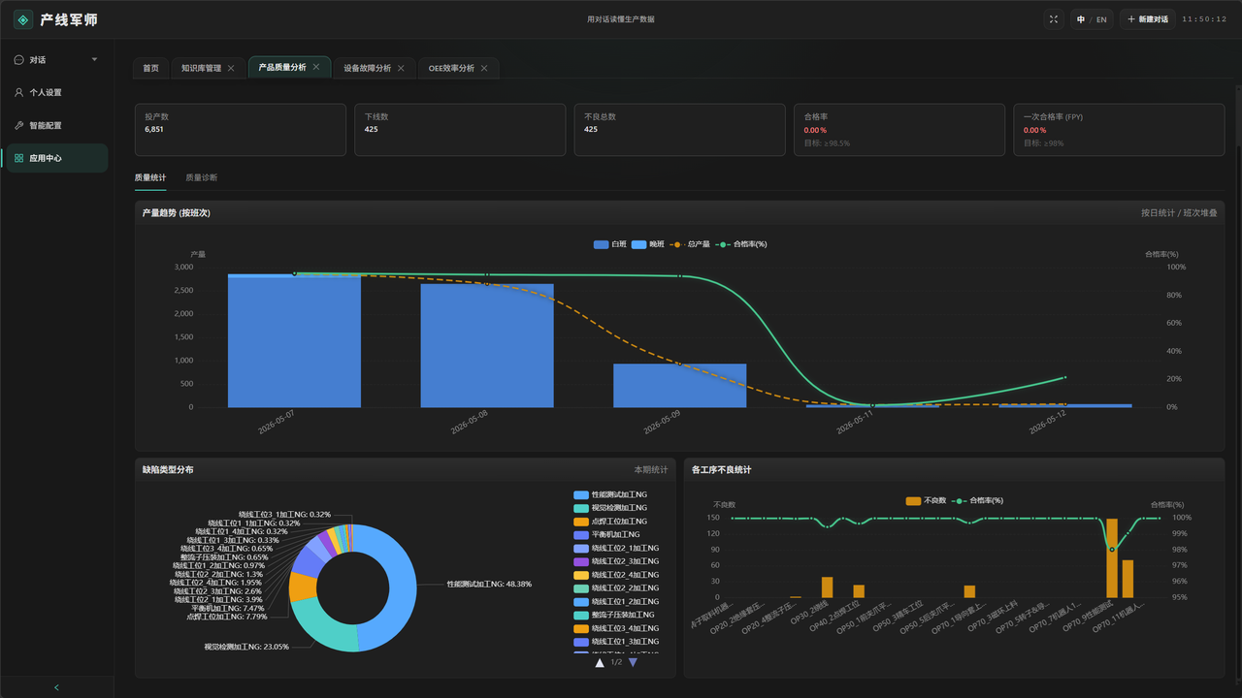Select 应用中心 grid icon item
This screenshot has width=1242, height=698.
pos(18,158)
